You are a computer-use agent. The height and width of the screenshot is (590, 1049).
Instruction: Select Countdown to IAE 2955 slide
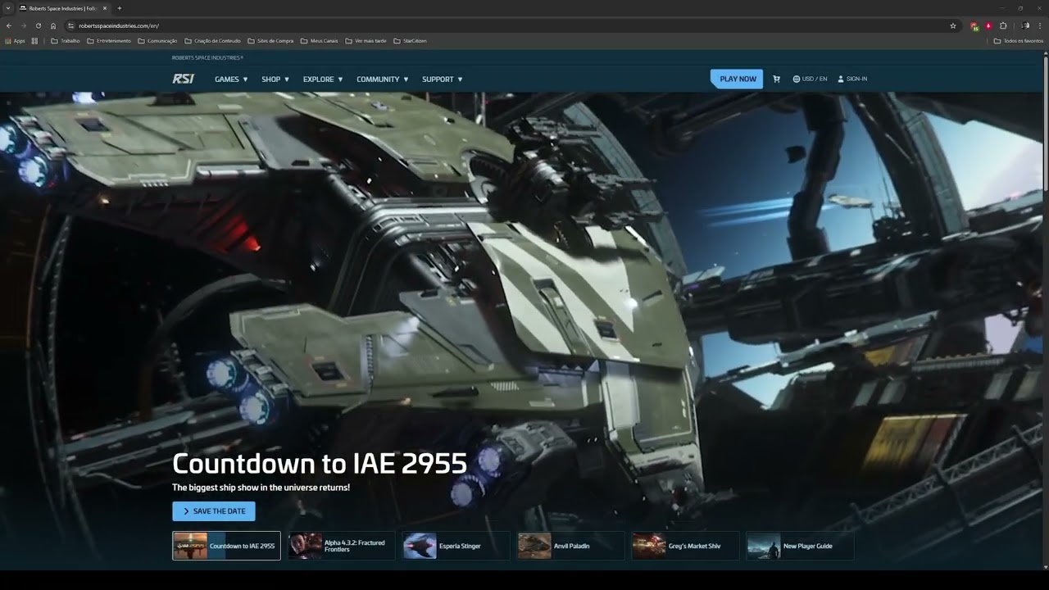coord(226,546)
